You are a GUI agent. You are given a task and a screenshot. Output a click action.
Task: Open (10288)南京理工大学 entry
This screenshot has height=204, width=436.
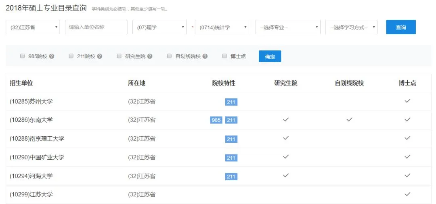[37, 139]
